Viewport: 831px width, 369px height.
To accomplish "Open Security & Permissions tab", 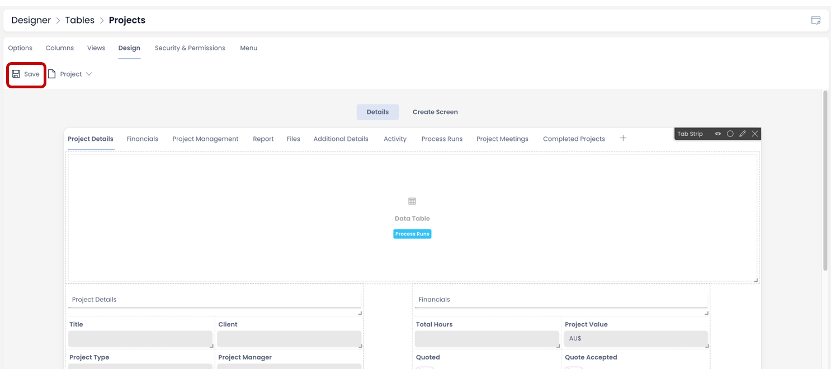I will [x=190, y=48].
